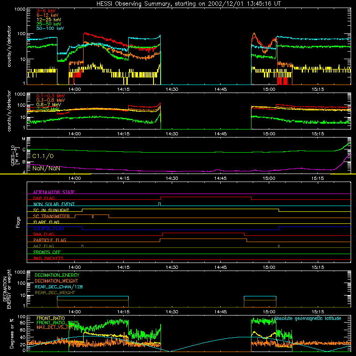Select the SC_TRANSMITTER flag label
Viewport: 356px width, 356px height.
51,216
